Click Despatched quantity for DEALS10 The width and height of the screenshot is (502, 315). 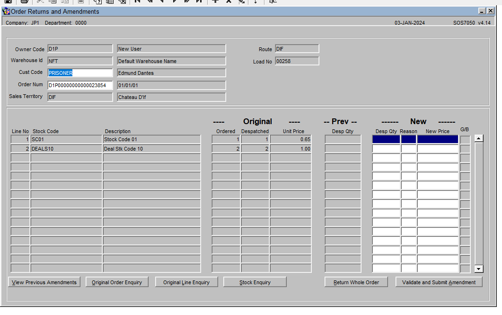[255, 148]
